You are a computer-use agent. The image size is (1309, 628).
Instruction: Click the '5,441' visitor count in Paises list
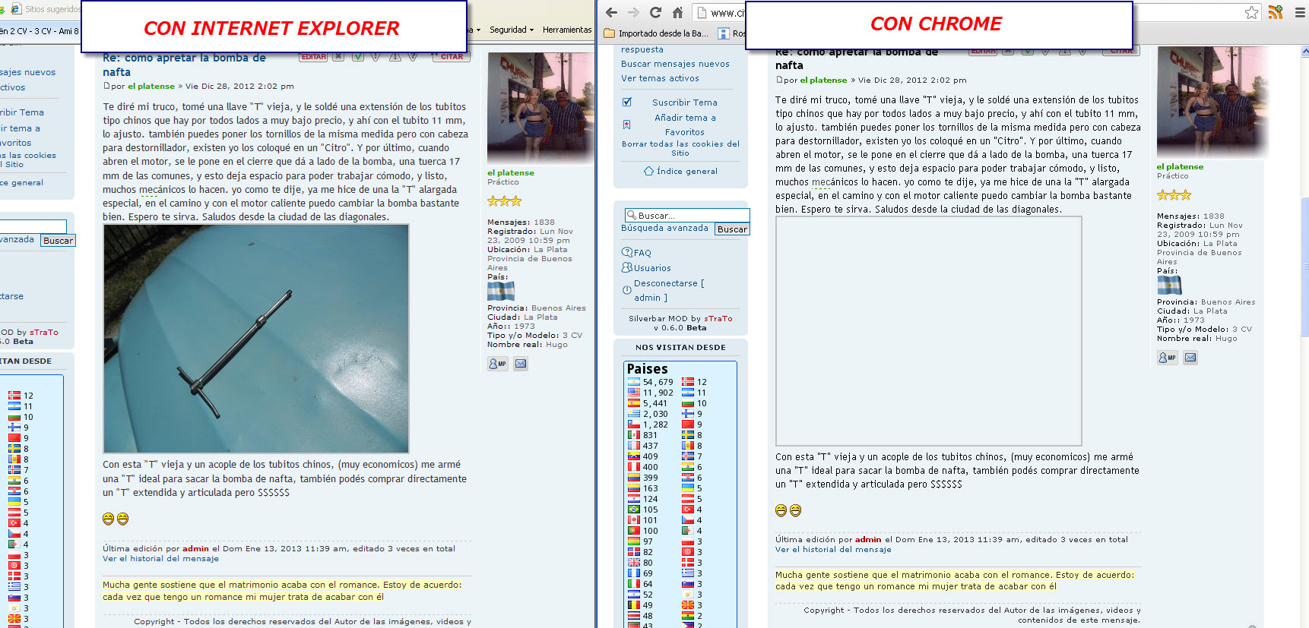pos(655,403)
